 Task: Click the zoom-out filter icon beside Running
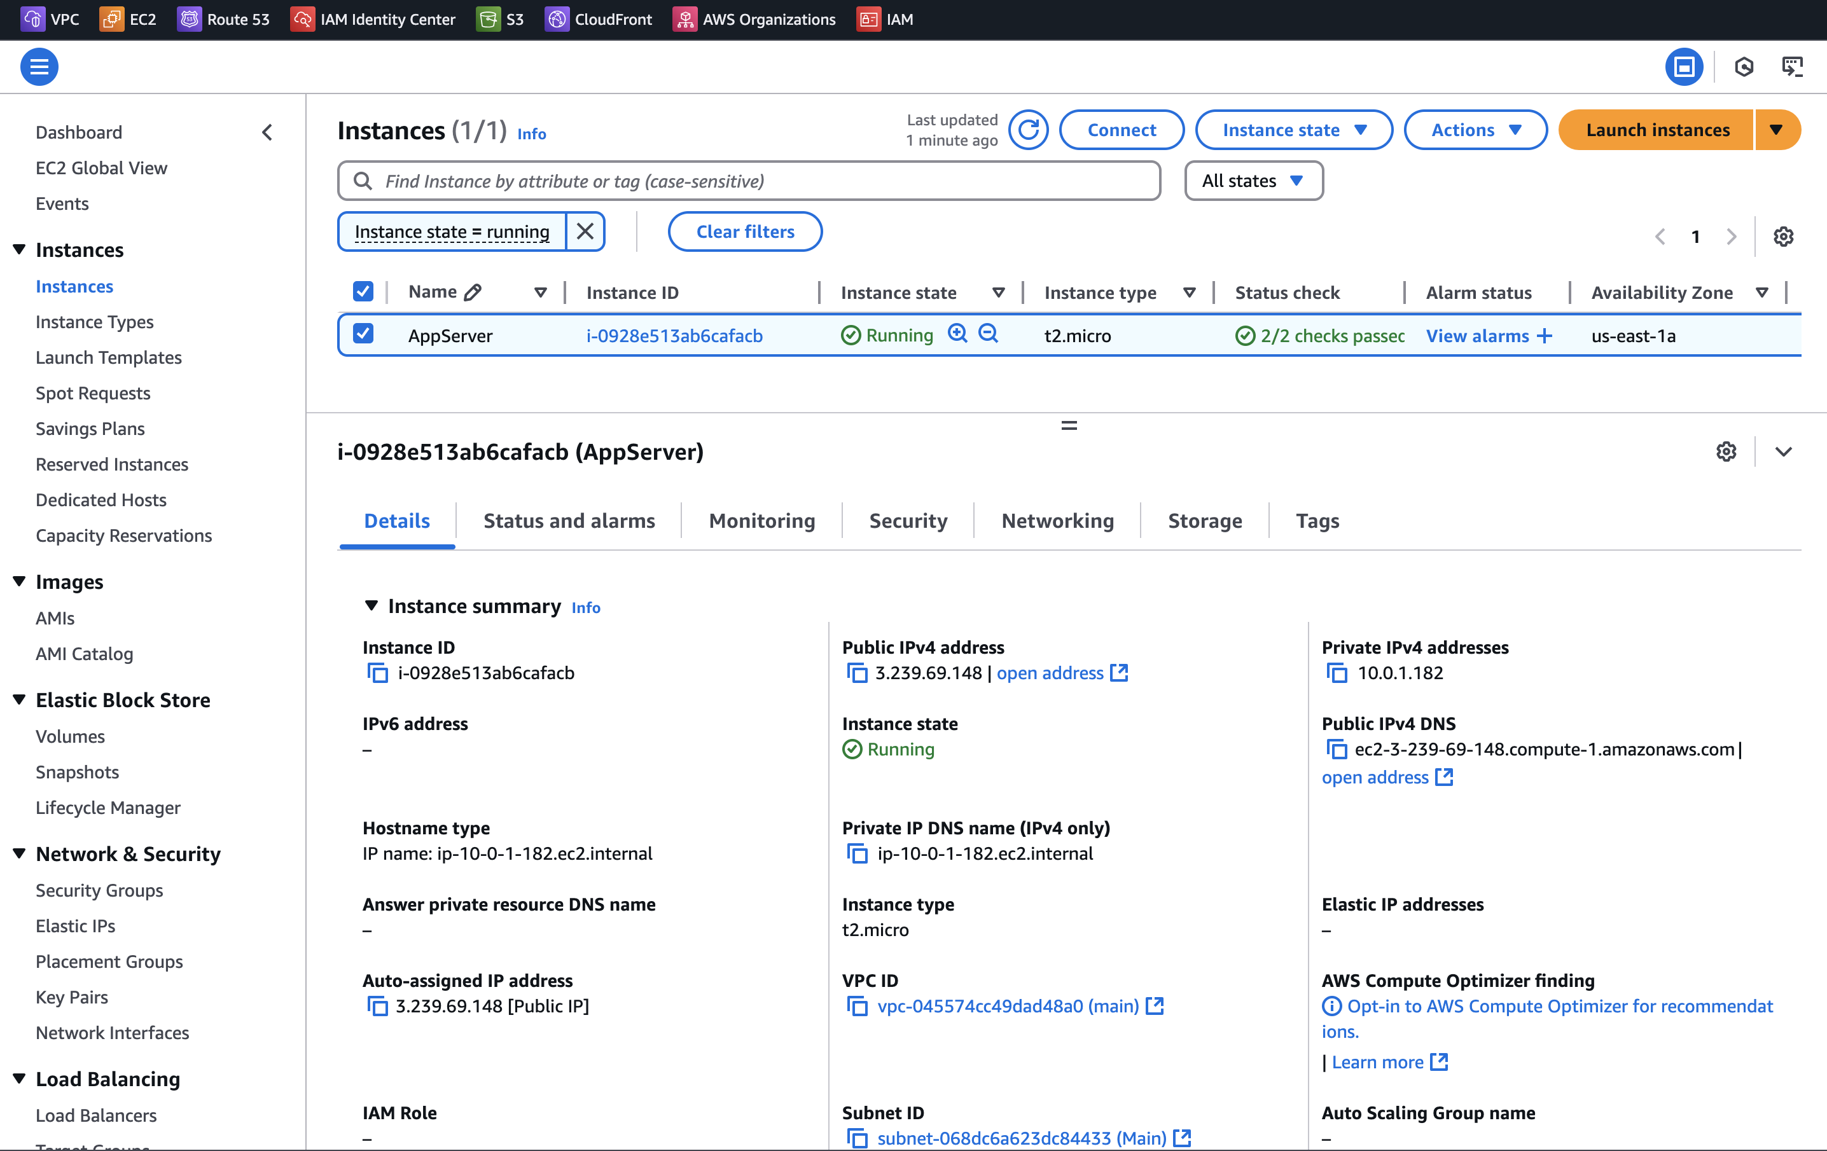click(988, 334)
